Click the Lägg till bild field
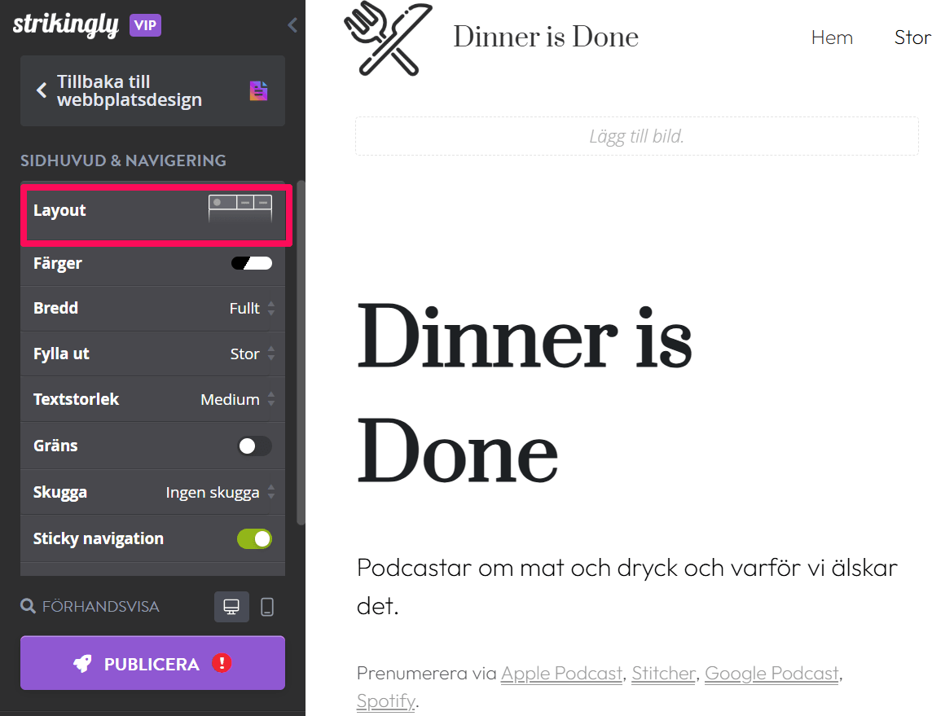This screenshot has height=716, width=932. pos(636,136)
